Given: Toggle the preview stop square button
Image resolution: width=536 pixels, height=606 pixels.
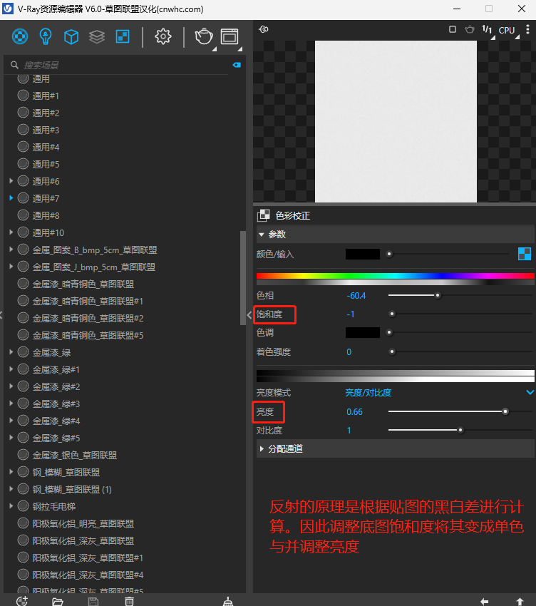Looking at the screenshot, I should click(453, 30).
